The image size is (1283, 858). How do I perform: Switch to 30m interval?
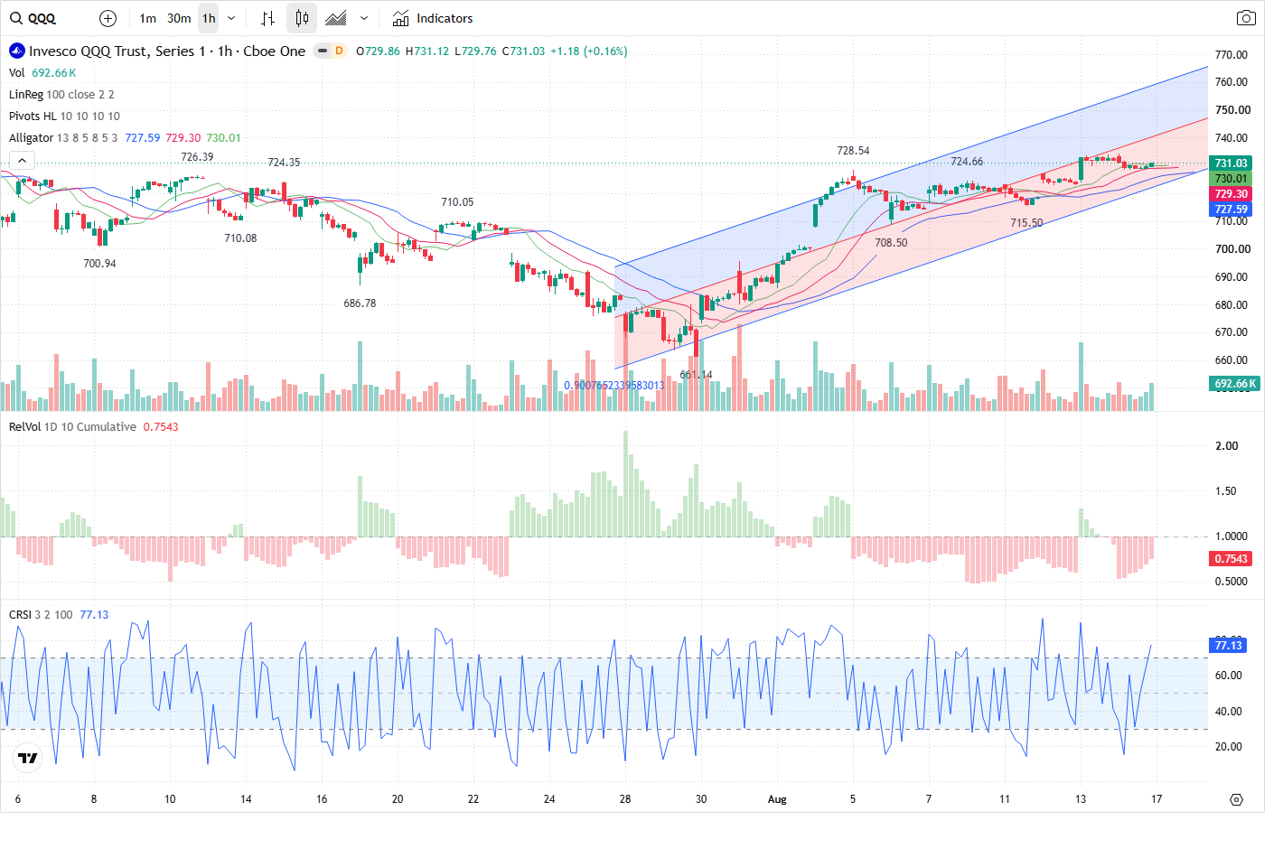(x=179, y=18)
